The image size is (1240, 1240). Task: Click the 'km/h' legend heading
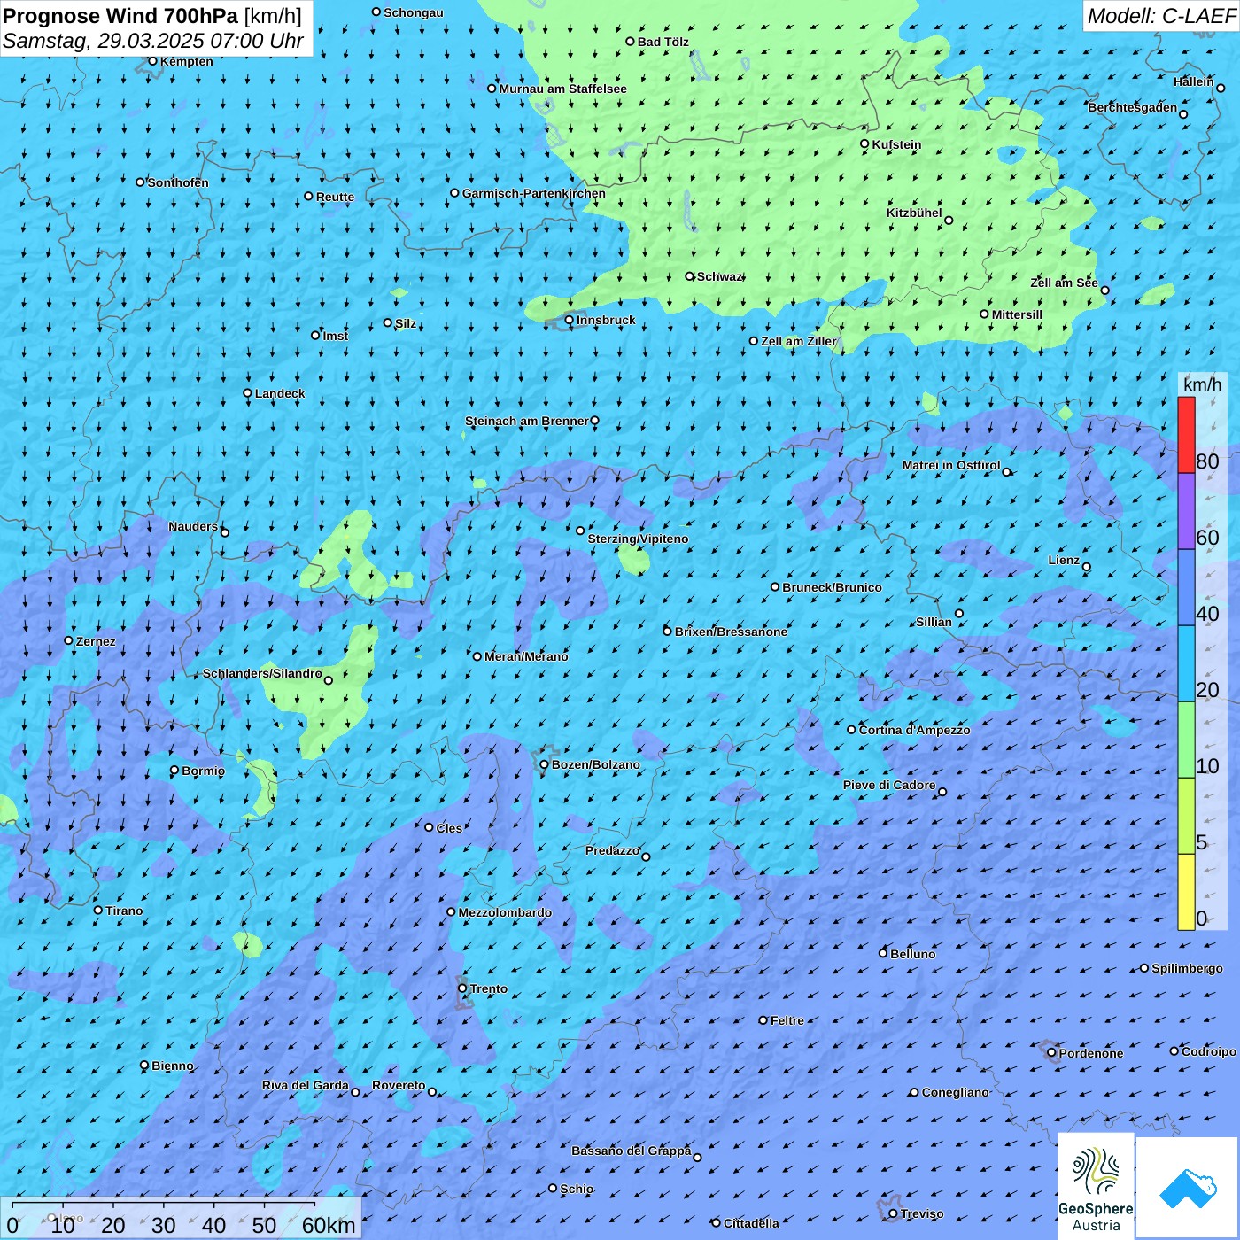(x=1202, y=384)
